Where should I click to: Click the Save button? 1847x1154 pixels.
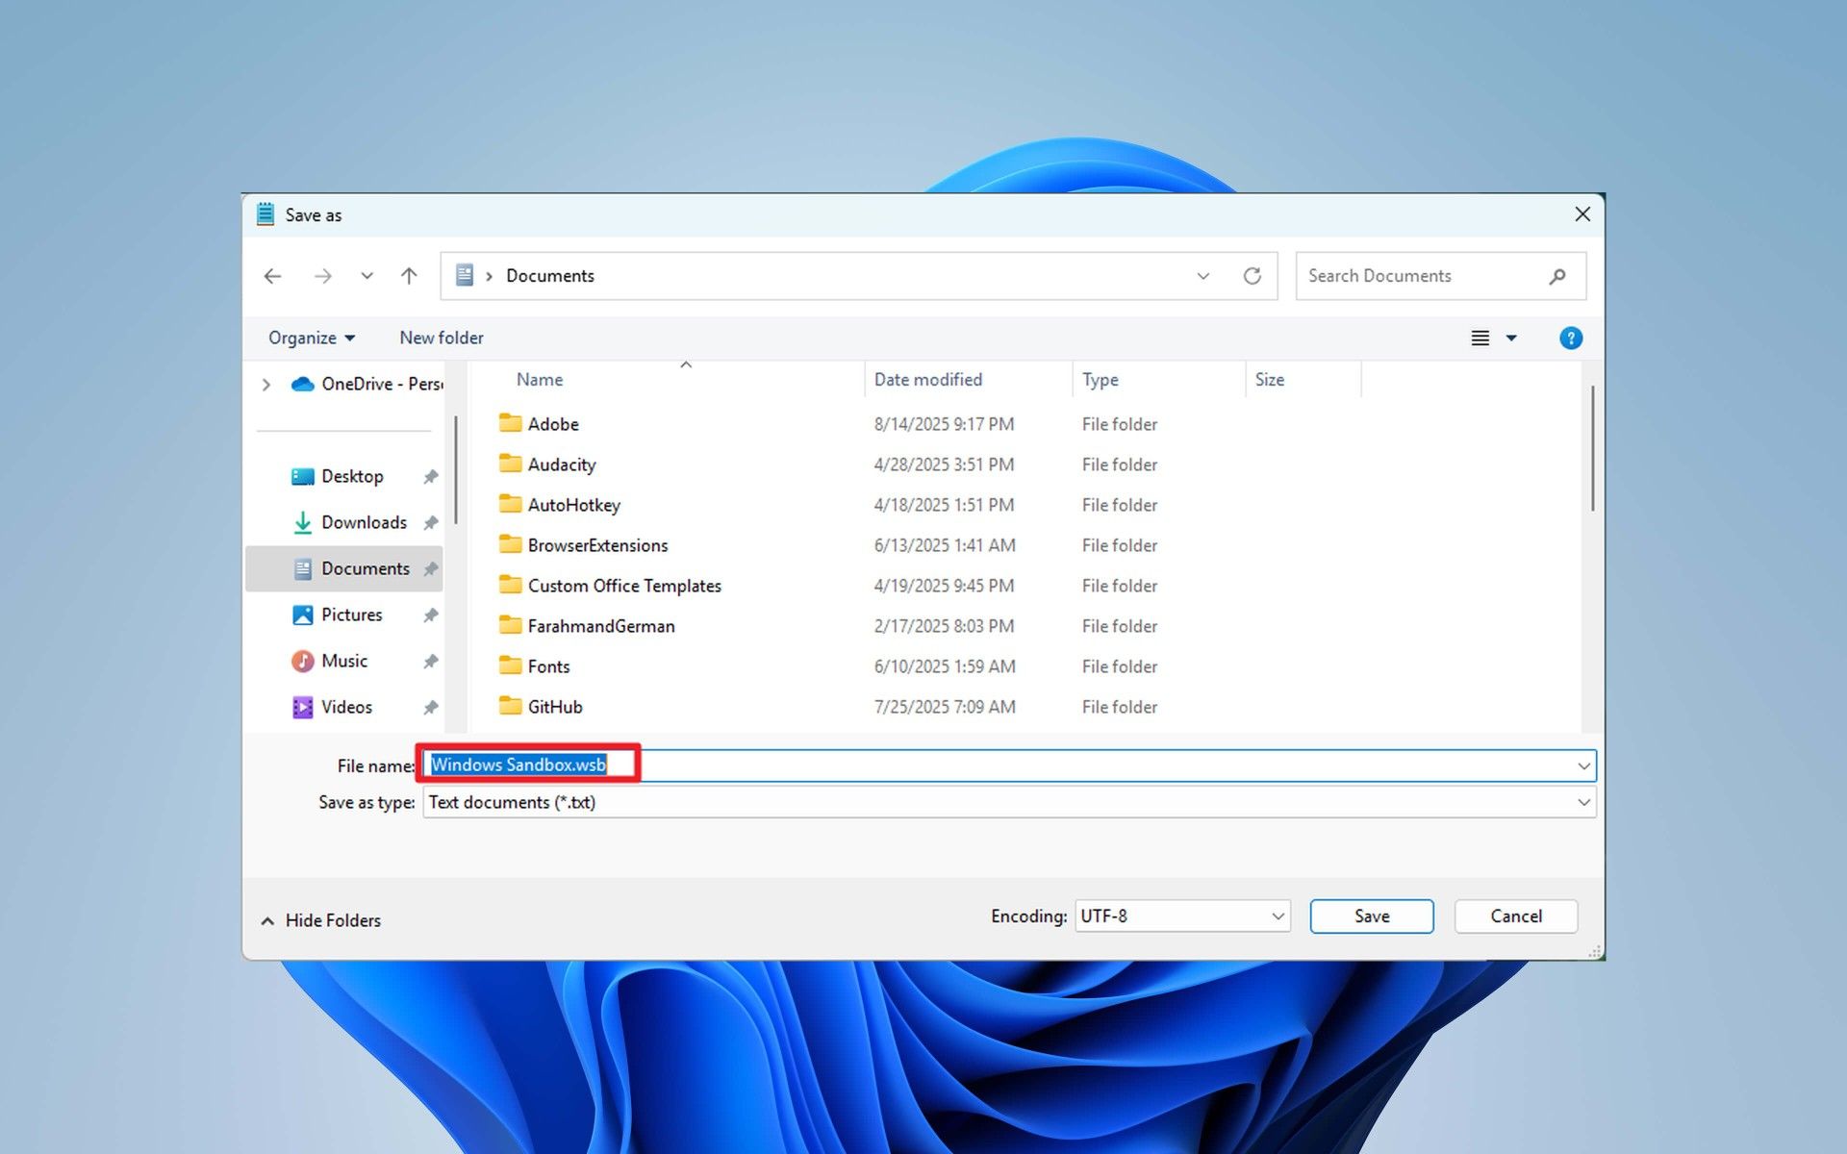pyautogui.click(x=1372, y=916)
